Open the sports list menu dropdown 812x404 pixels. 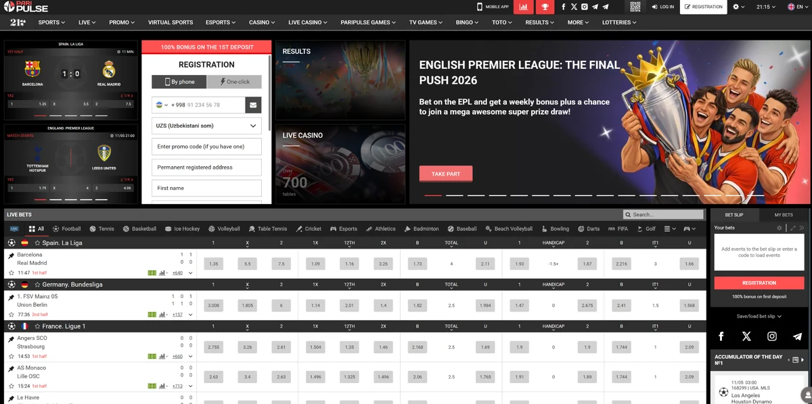pos(669,229)
